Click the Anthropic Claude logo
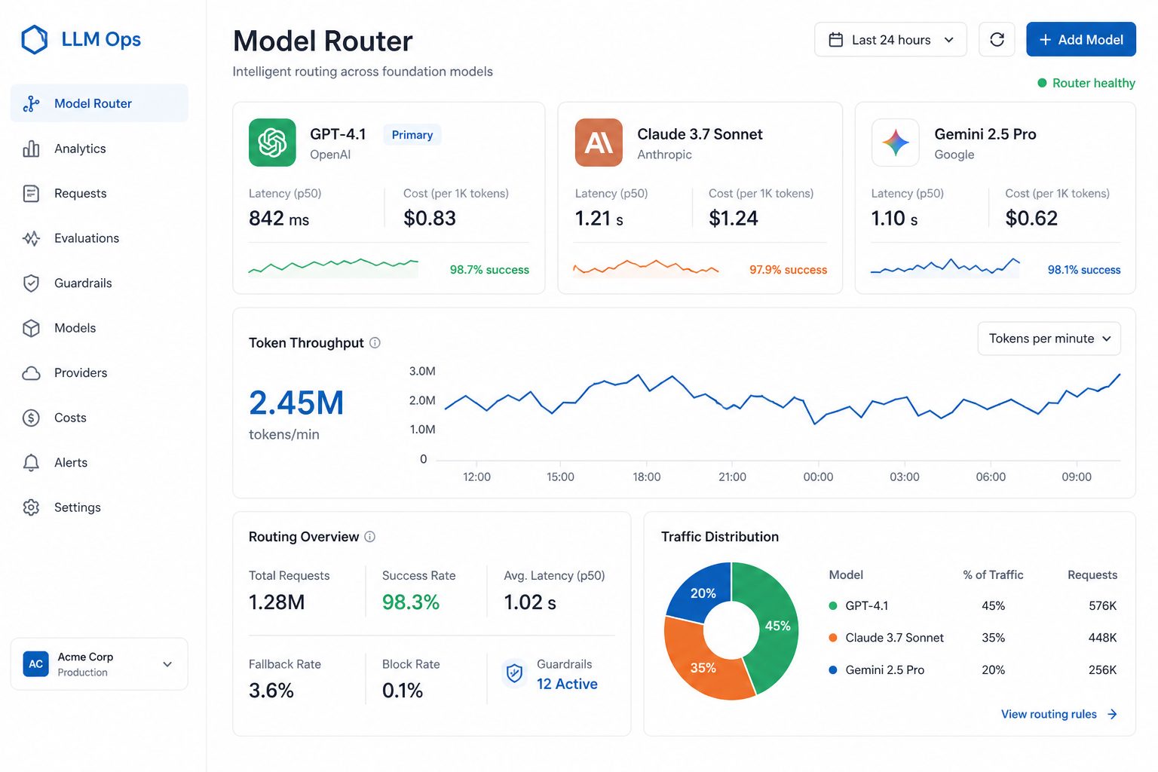The width and height of the screenshot is (1158, 772). click(x=599, y=142)
